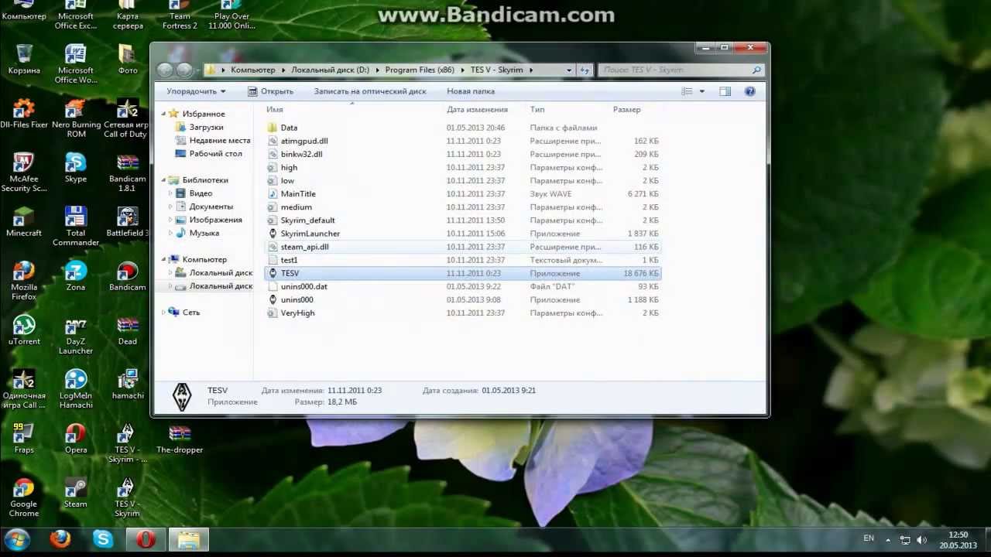The height and width of the screenshot is (557, 991).
Task: Open address bar history dropdown arrow
Action: tap(569, 70)
